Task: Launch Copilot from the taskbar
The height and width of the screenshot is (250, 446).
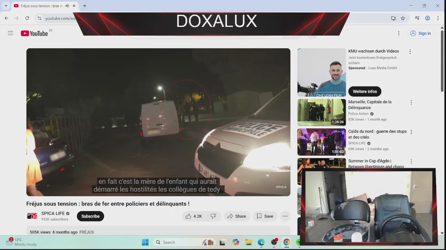Action: click(x=236, y=242)
